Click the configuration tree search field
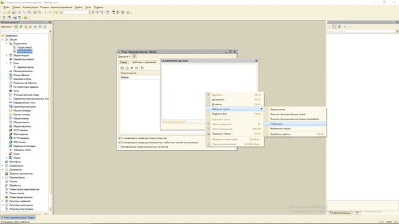399x224 pixels. (24, 31)
